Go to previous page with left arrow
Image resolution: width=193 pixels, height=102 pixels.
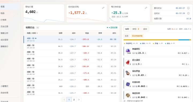click(64, 100)
